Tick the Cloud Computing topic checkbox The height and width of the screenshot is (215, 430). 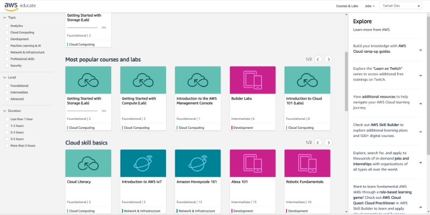tap(7, 32)
